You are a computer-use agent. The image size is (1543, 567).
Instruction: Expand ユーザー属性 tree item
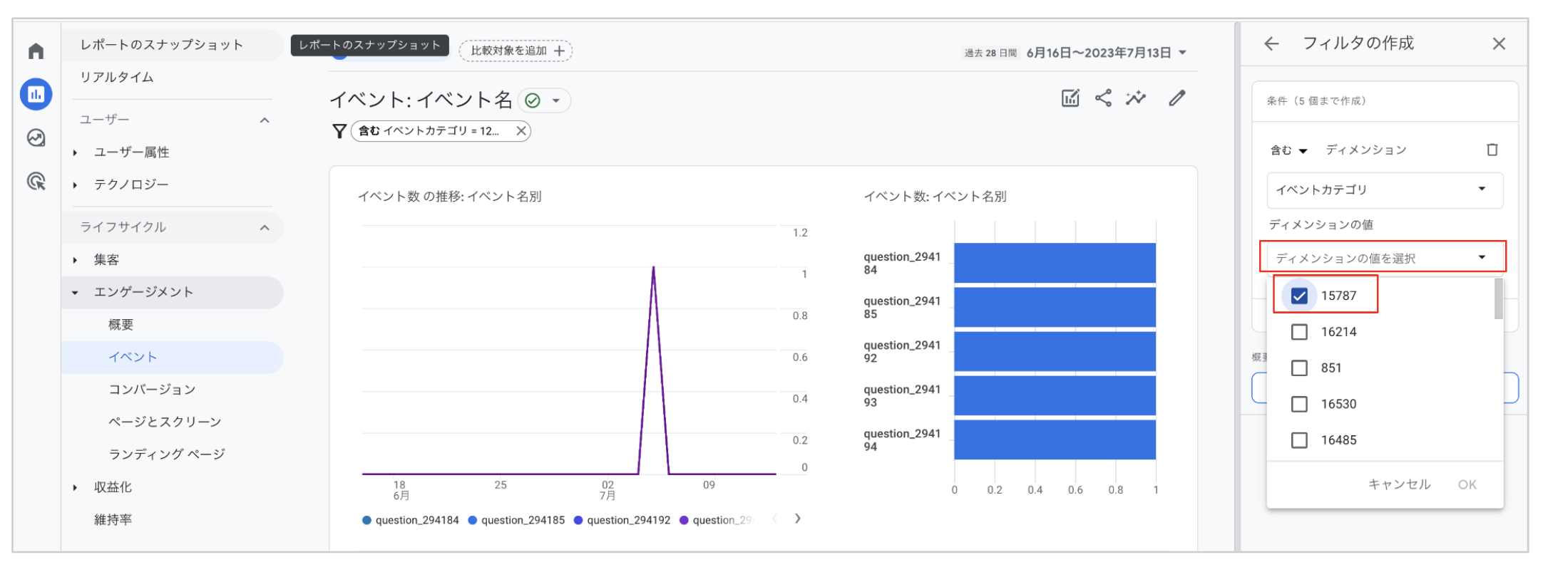point(75,152)
